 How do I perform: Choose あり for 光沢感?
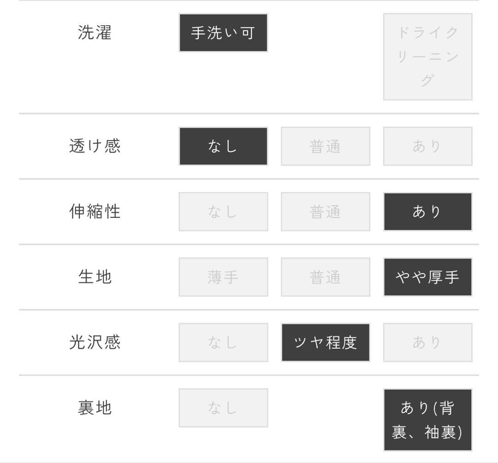point(427,343)
